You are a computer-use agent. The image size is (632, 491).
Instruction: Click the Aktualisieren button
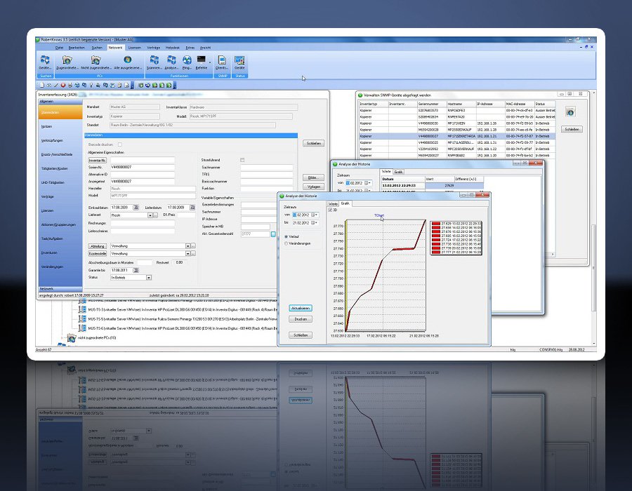[x=301, y=309]
